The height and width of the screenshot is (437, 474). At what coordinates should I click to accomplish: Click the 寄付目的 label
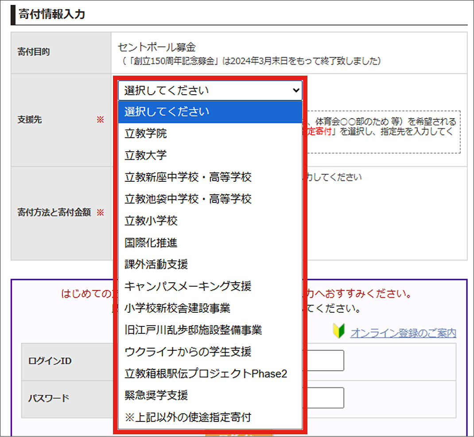33,52
